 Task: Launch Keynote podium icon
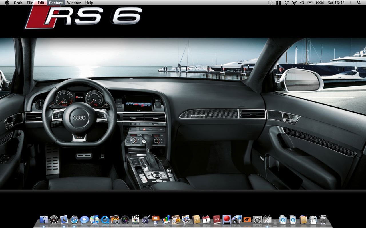click(x=156, y=219)
